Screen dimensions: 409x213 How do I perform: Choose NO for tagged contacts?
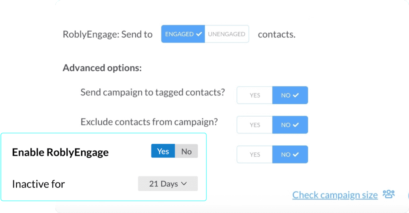290,95
